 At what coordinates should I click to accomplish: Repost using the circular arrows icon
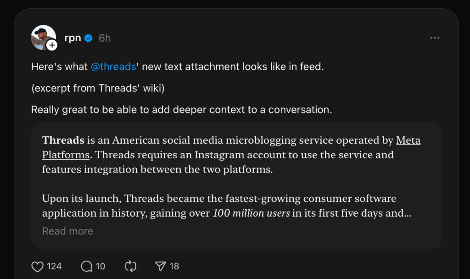(131, 266)
